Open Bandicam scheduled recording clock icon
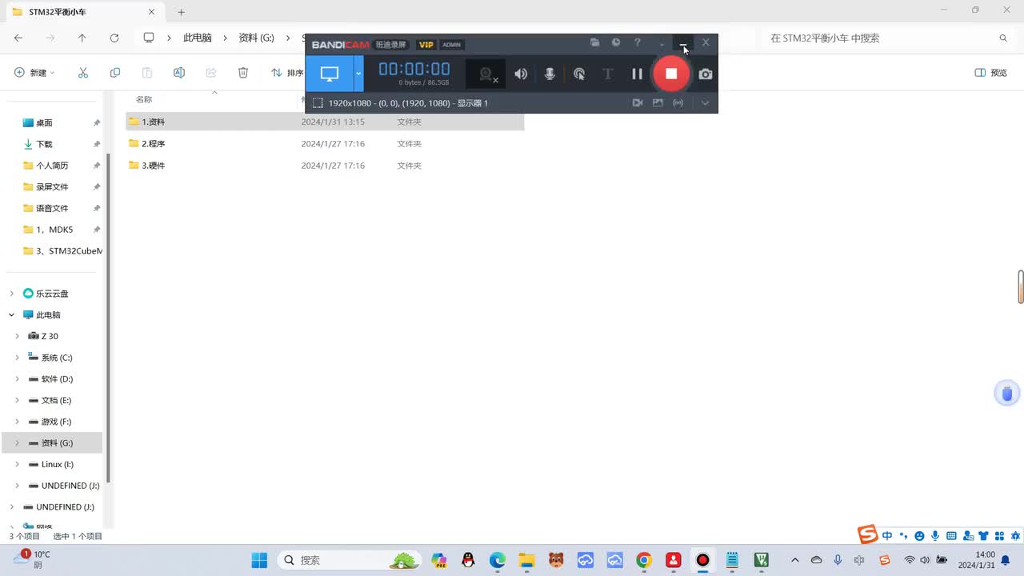 click(616, 42)
